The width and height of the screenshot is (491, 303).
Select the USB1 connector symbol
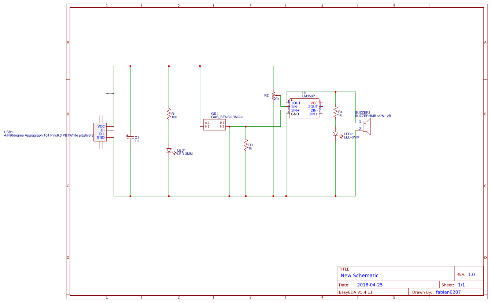coord(100,131)
